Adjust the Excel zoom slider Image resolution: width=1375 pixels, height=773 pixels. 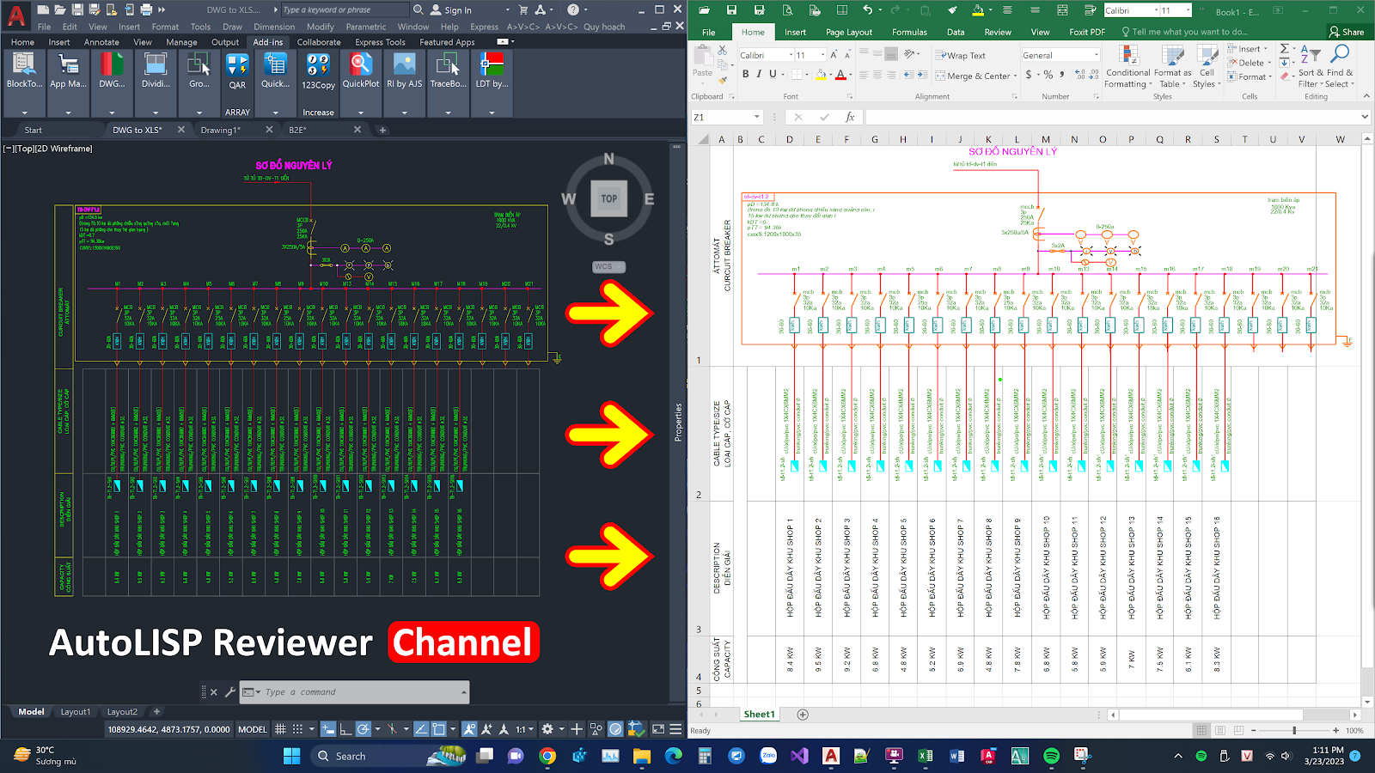pyautogui.click(x=1294, y=731)
